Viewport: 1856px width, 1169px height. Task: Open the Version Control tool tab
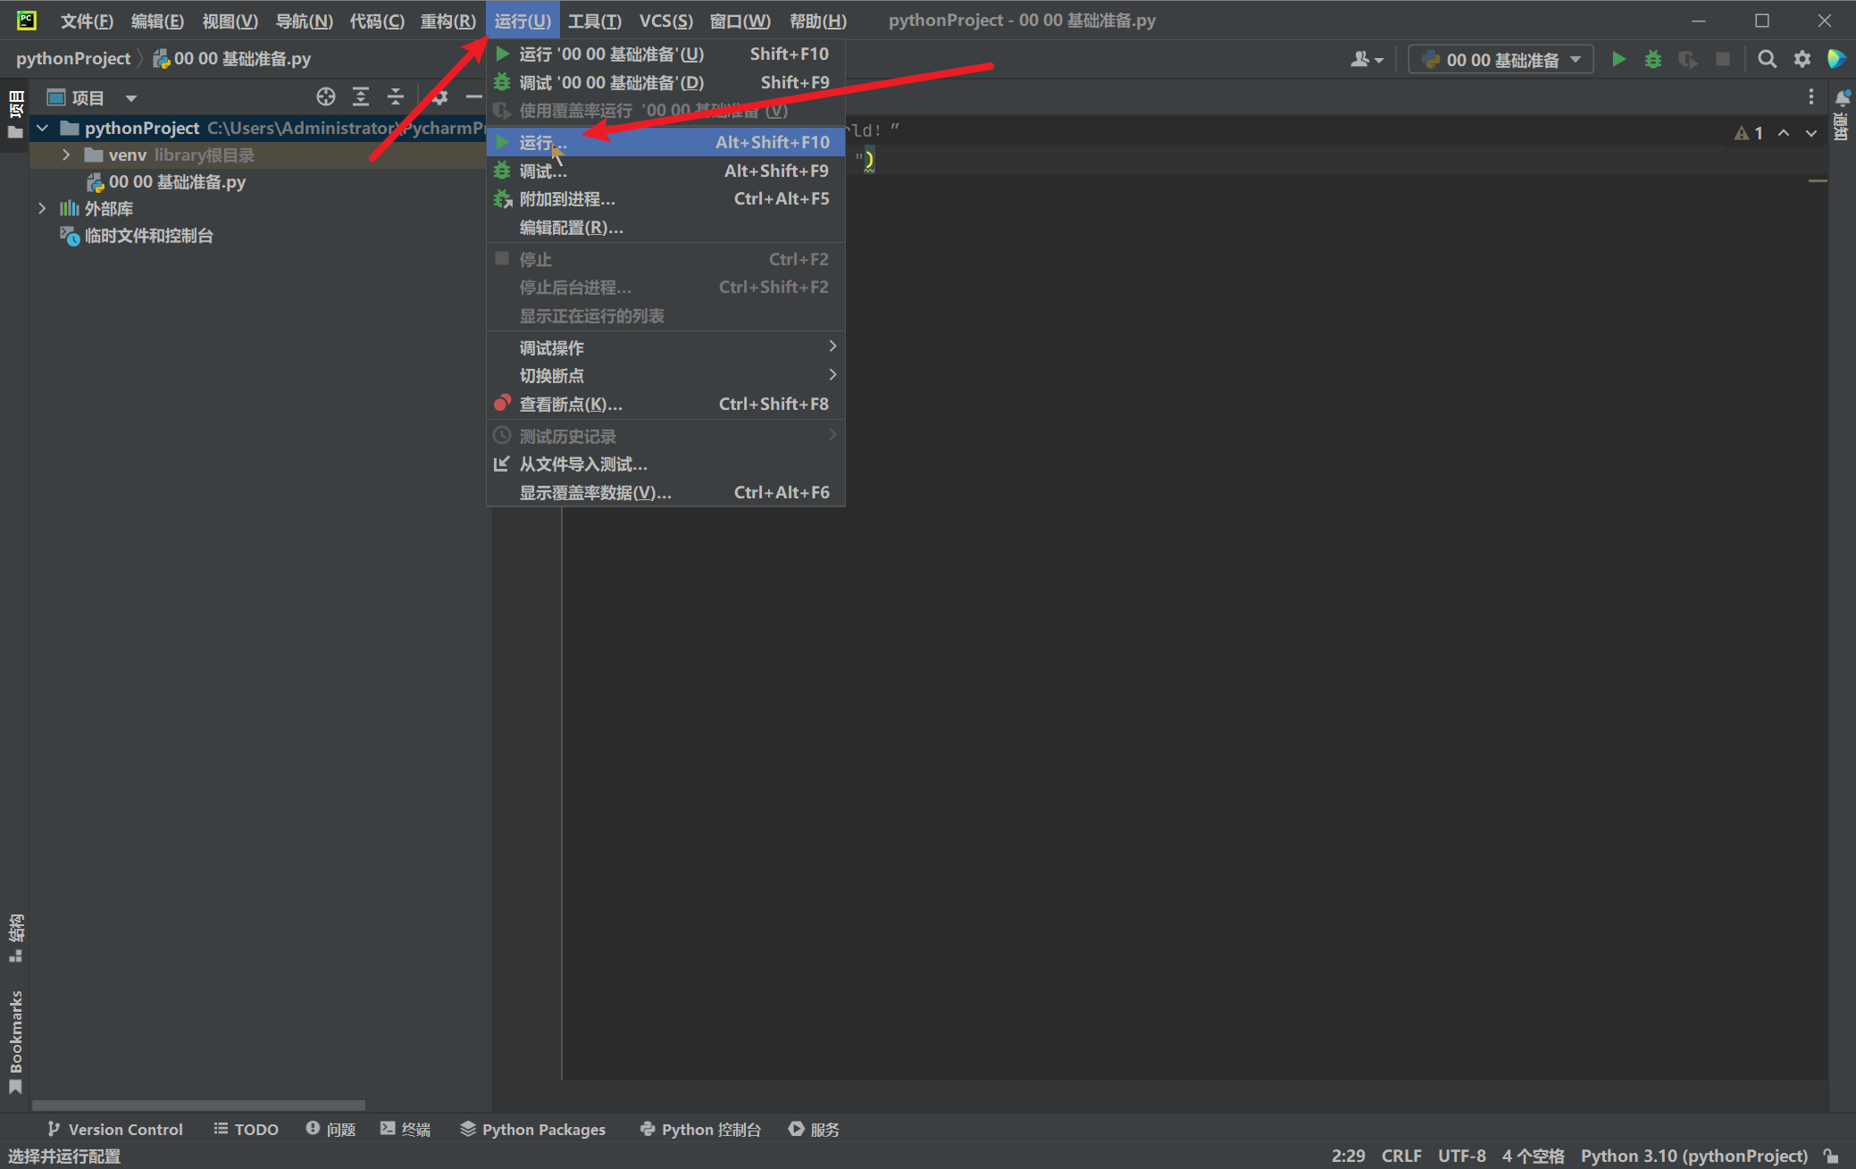click(x=115, y=1129)
